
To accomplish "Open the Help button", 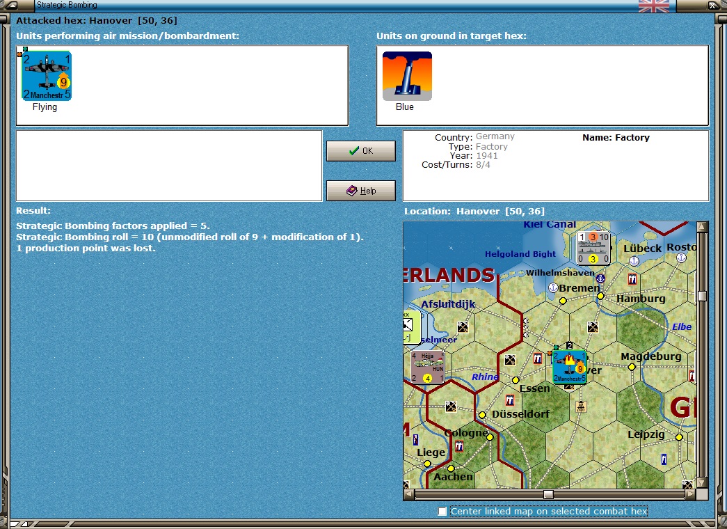I will (x=361, y=191).
